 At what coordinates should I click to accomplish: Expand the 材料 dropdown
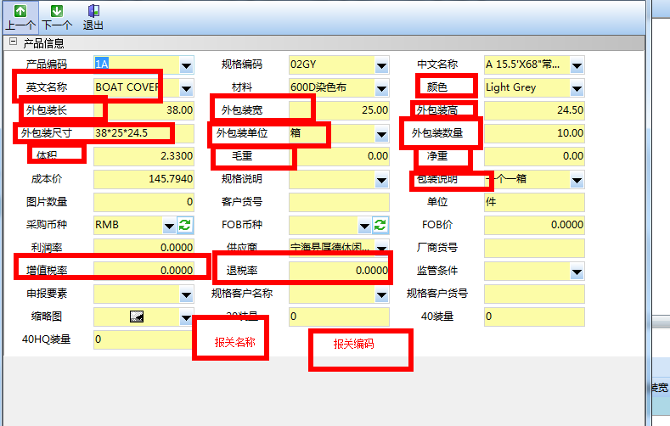[381, 87]
